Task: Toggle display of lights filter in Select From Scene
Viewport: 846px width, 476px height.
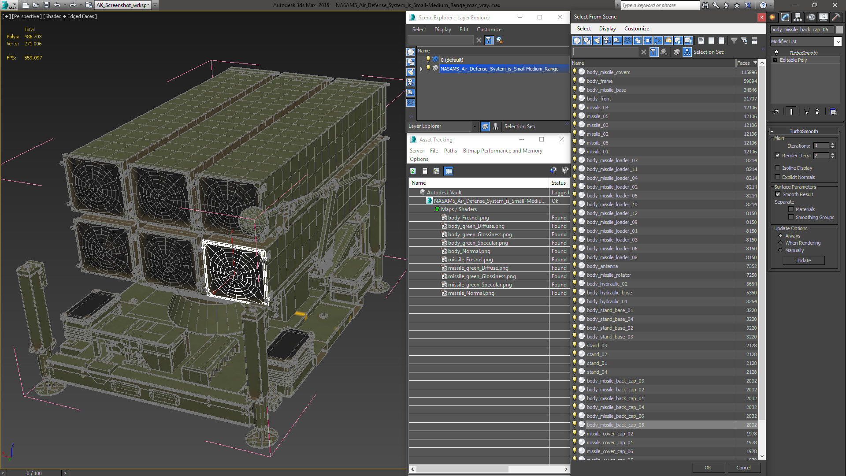Action: pyautogui.click(x=597, y=41)
